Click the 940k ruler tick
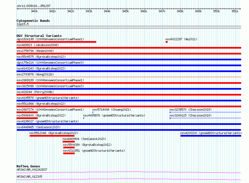 tap(34, 11)
